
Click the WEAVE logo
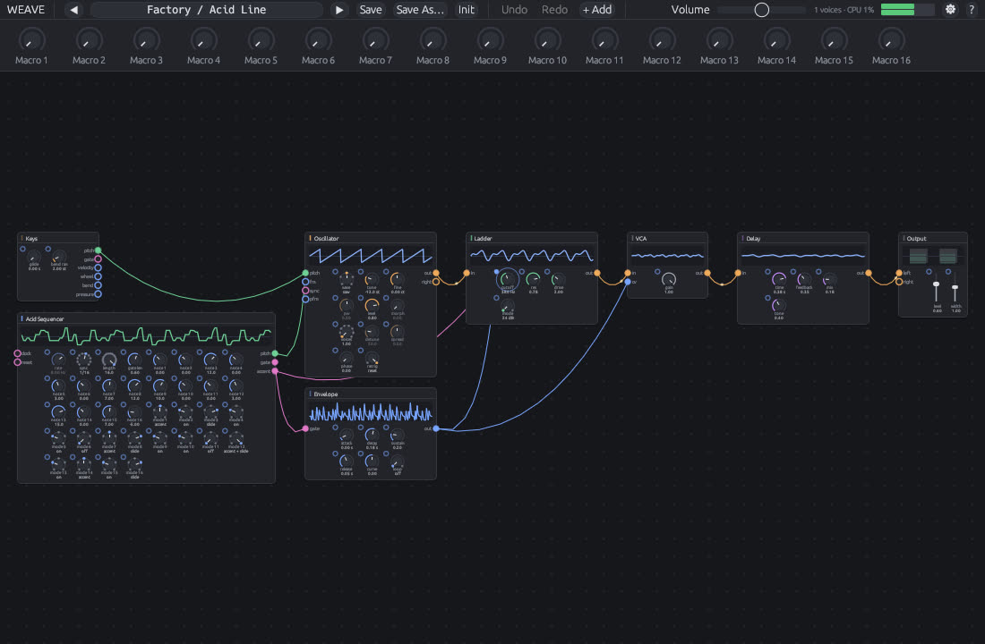[26, 10]
